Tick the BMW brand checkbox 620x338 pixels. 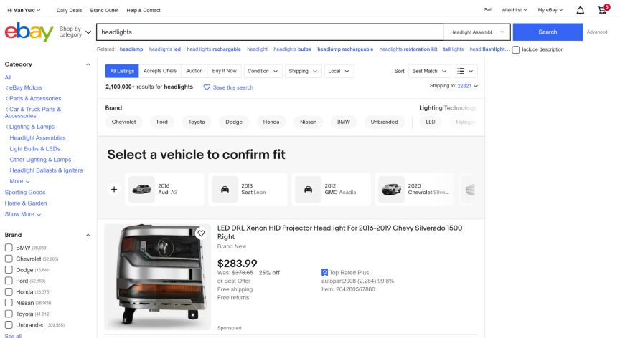pyautogui.click(x=9, y=248)
